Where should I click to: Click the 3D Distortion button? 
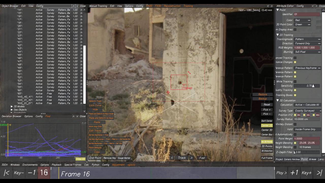[x=267, y=151]
